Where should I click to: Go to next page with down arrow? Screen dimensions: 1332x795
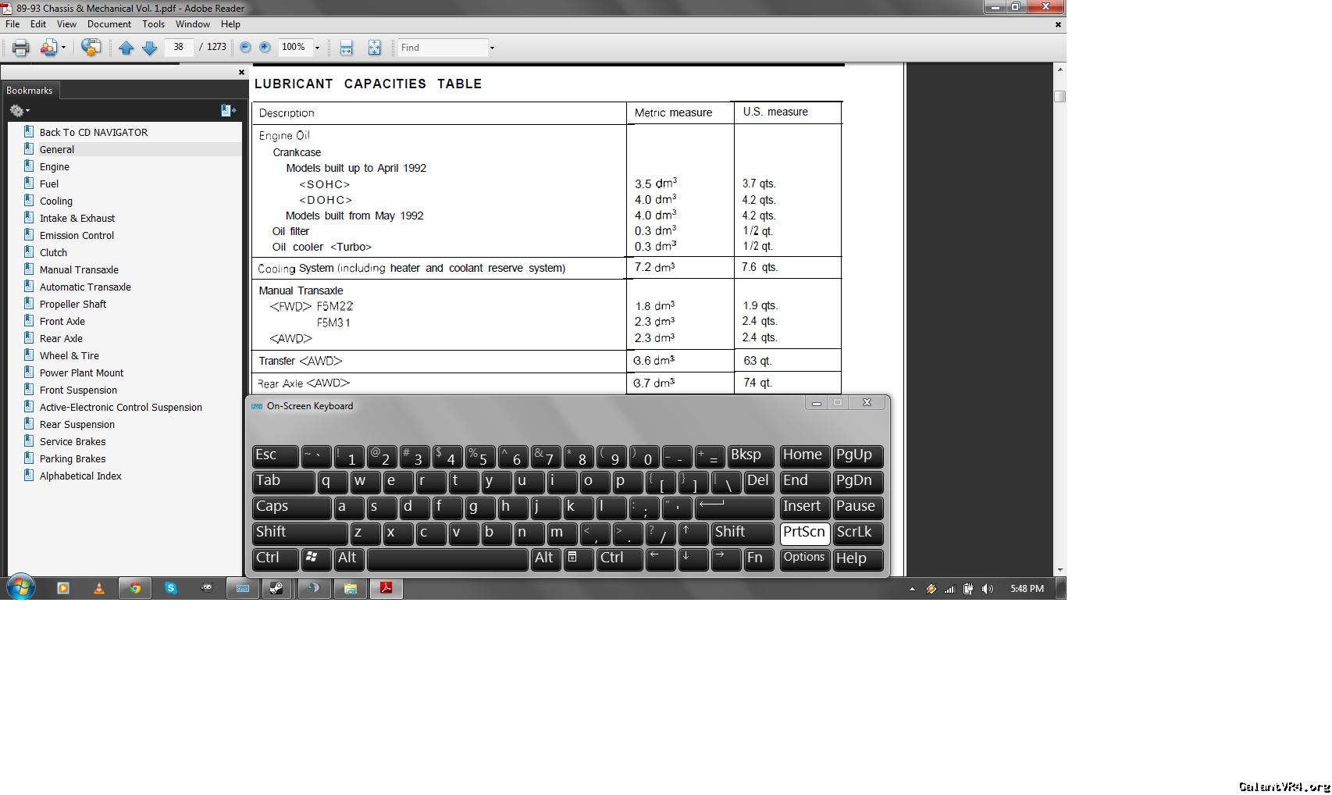149,48
